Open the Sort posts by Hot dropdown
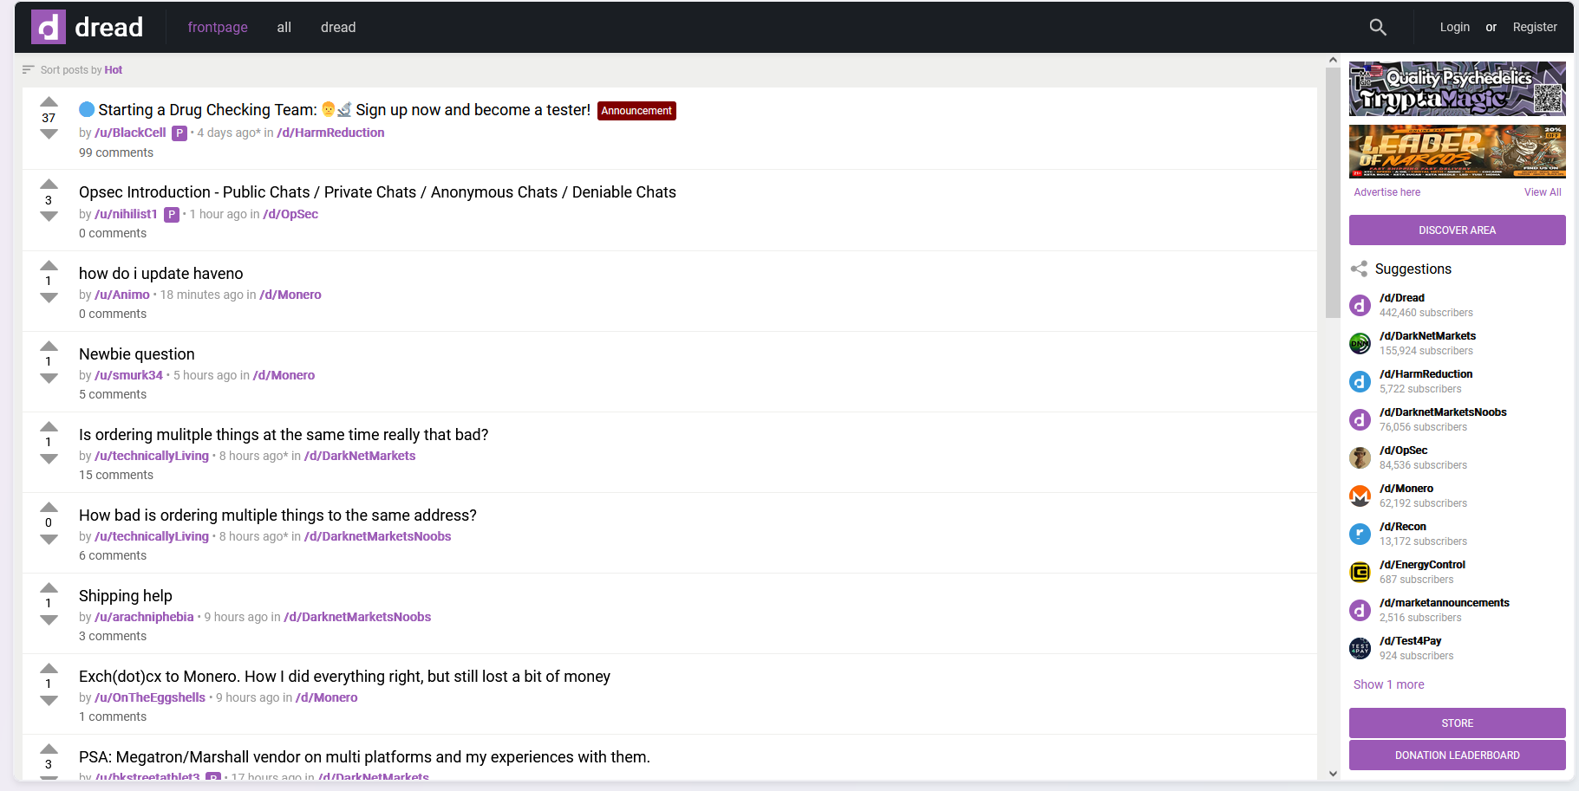Viewport: 1579px width, 791px height. tap(73, 70)
